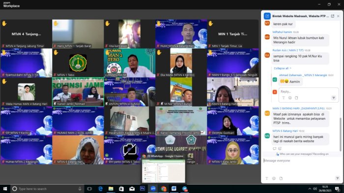Select LUKMAN HAKIM video tile
The image size is (344, 193).
129,63
